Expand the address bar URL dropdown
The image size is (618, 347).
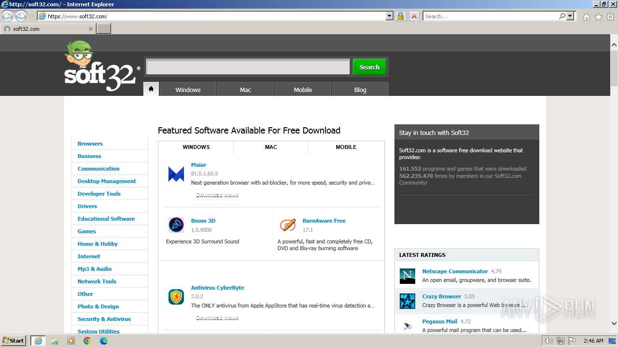[x=390, y=16]
